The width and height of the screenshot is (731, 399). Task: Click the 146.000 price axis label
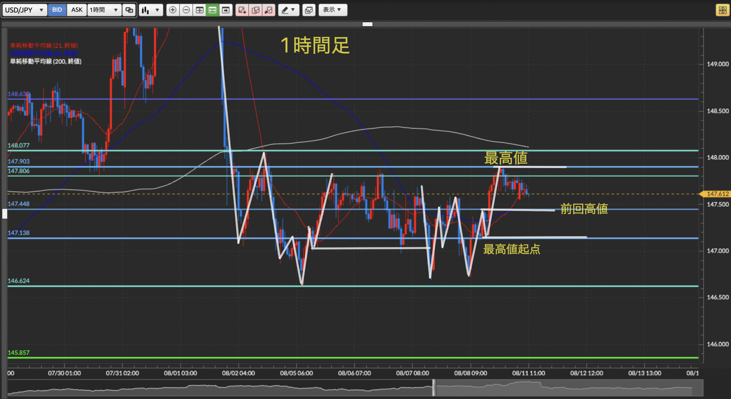718,344
